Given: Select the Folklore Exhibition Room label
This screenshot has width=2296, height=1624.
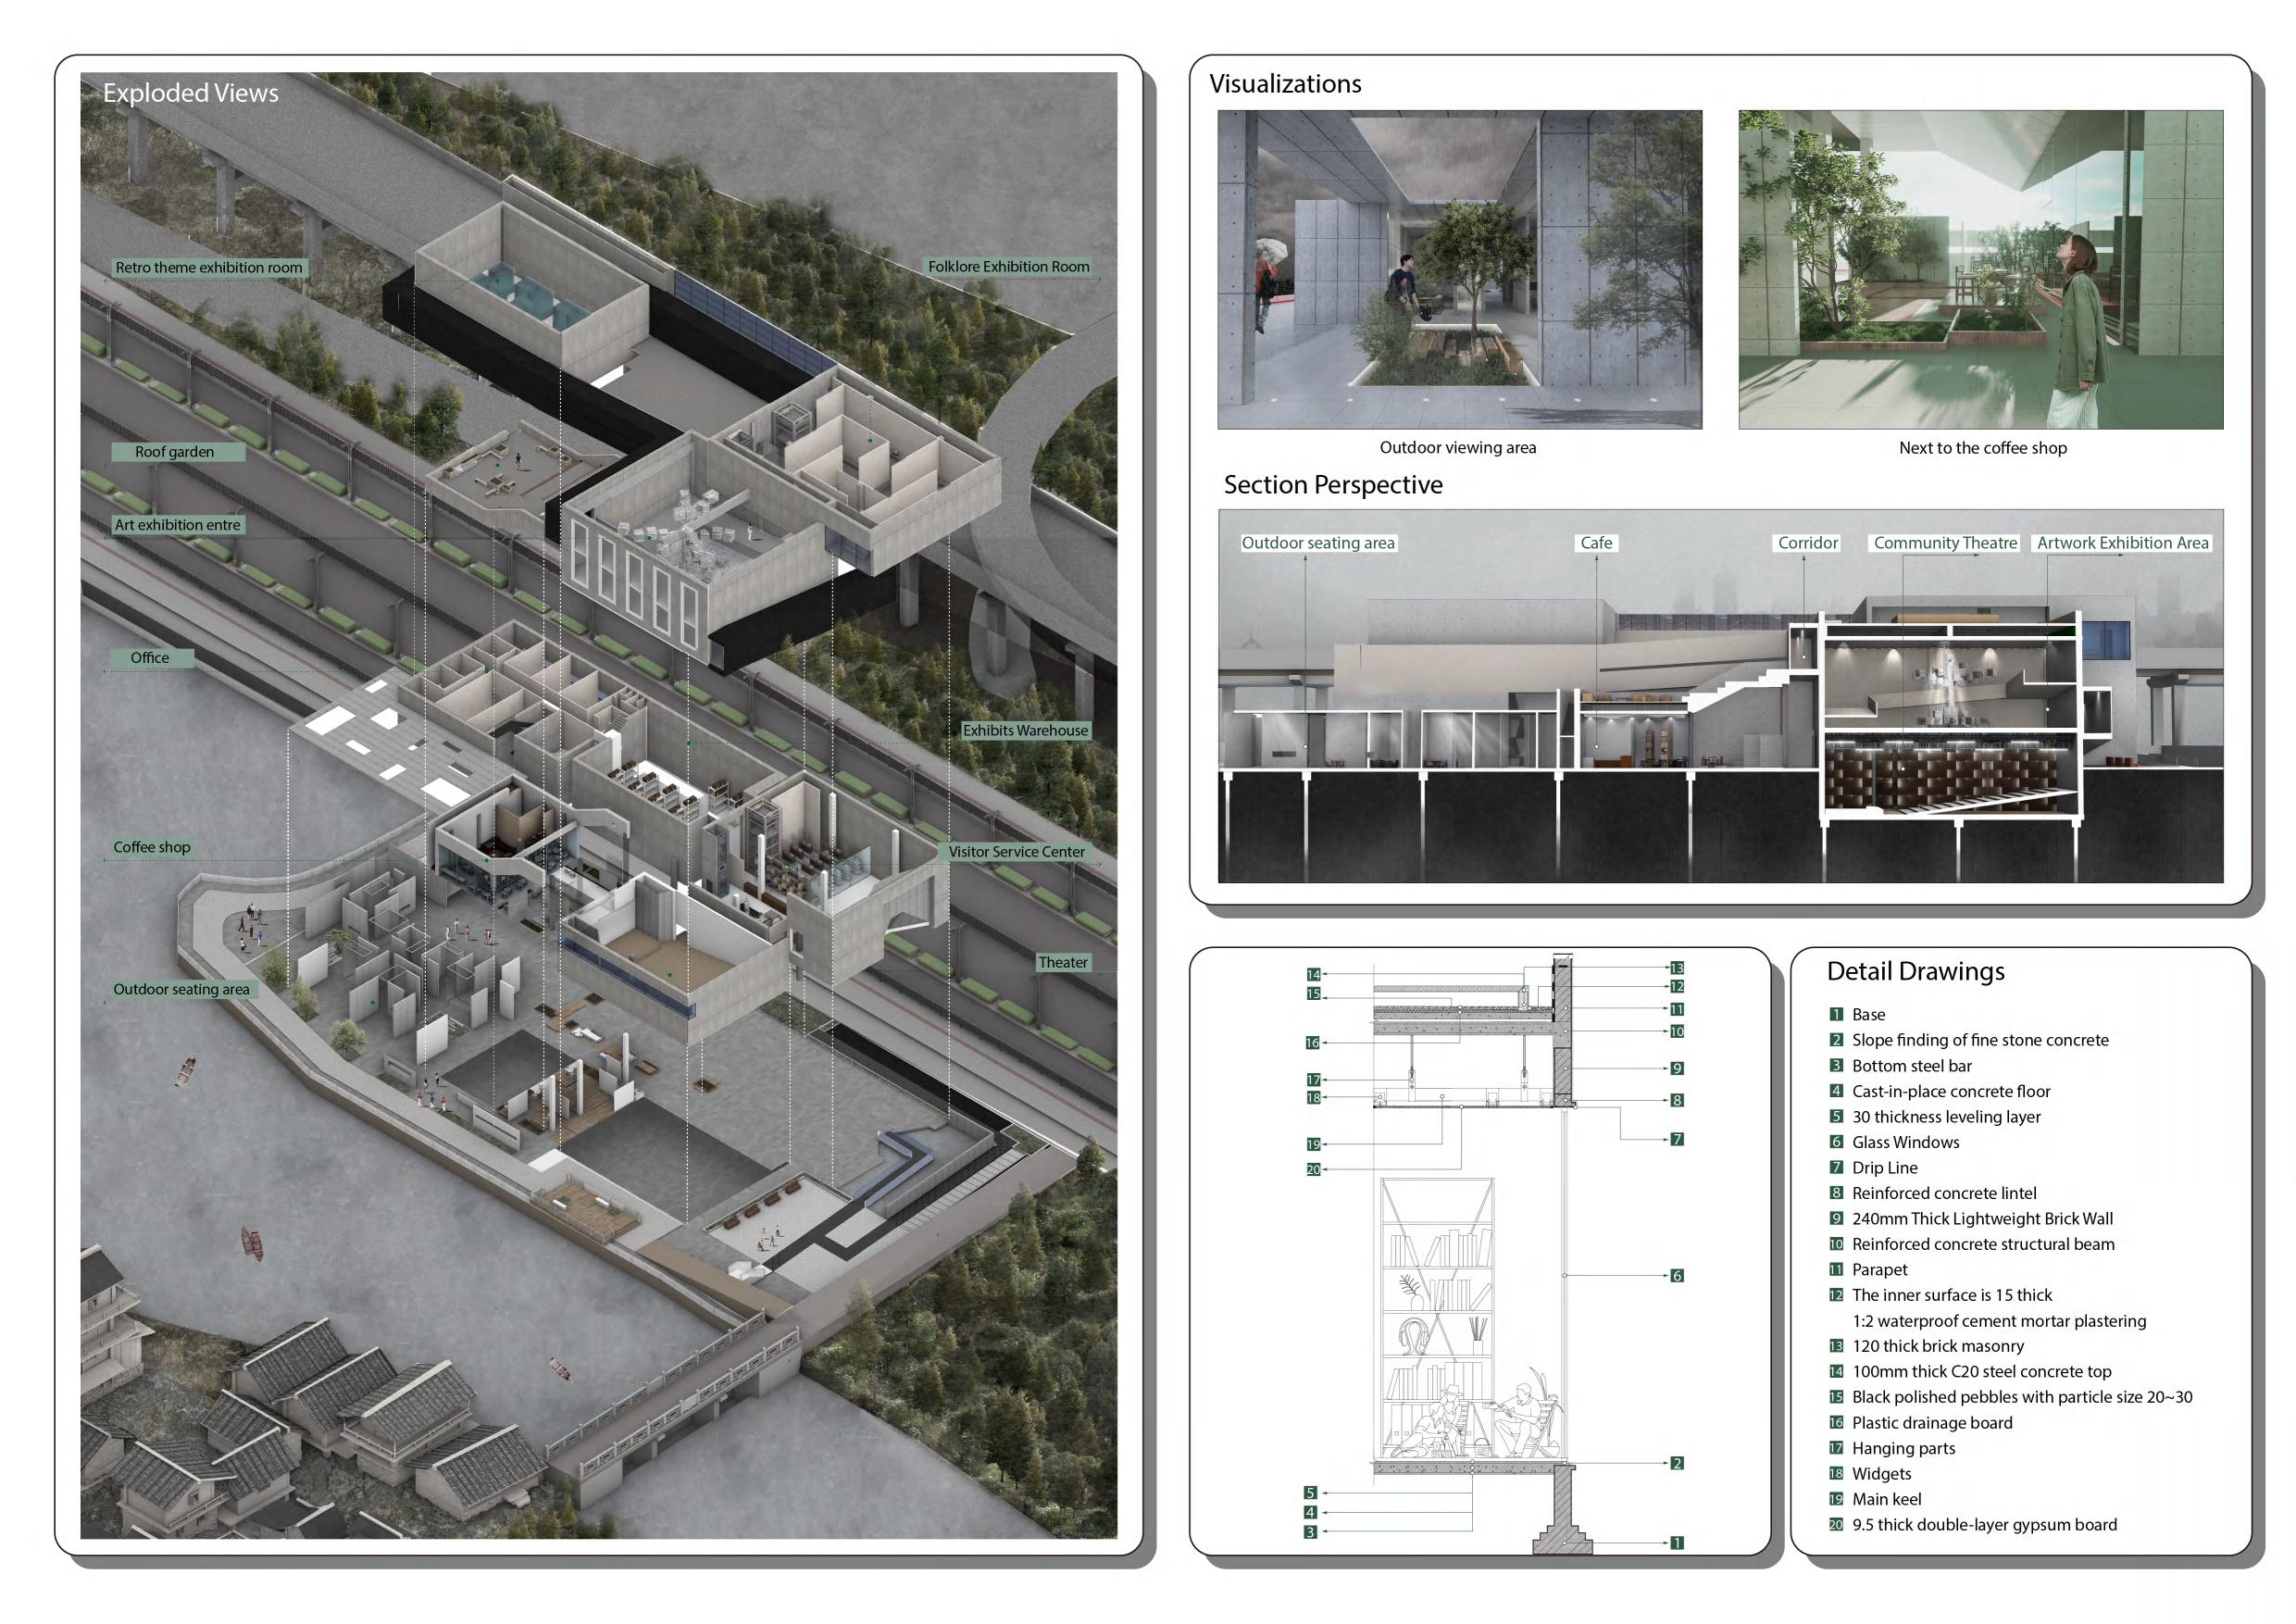Looking at the screenshot, I should (1008, 267).
